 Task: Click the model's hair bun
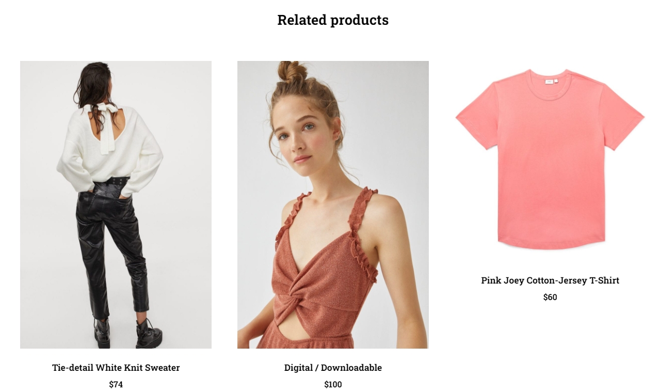click(292, 72)
